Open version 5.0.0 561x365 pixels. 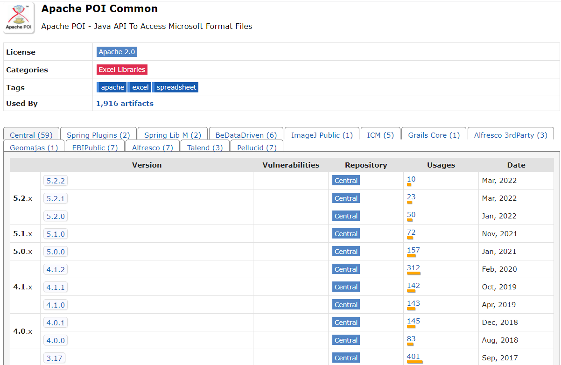tap(56, 252)
